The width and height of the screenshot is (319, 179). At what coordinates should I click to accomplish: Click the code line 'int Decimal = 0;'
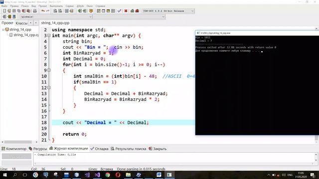coord(84,59)
